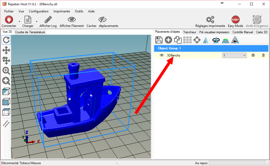Click the Connecter plug icon
The height and width of the screenshot is (166, 270).
(9, 20)
